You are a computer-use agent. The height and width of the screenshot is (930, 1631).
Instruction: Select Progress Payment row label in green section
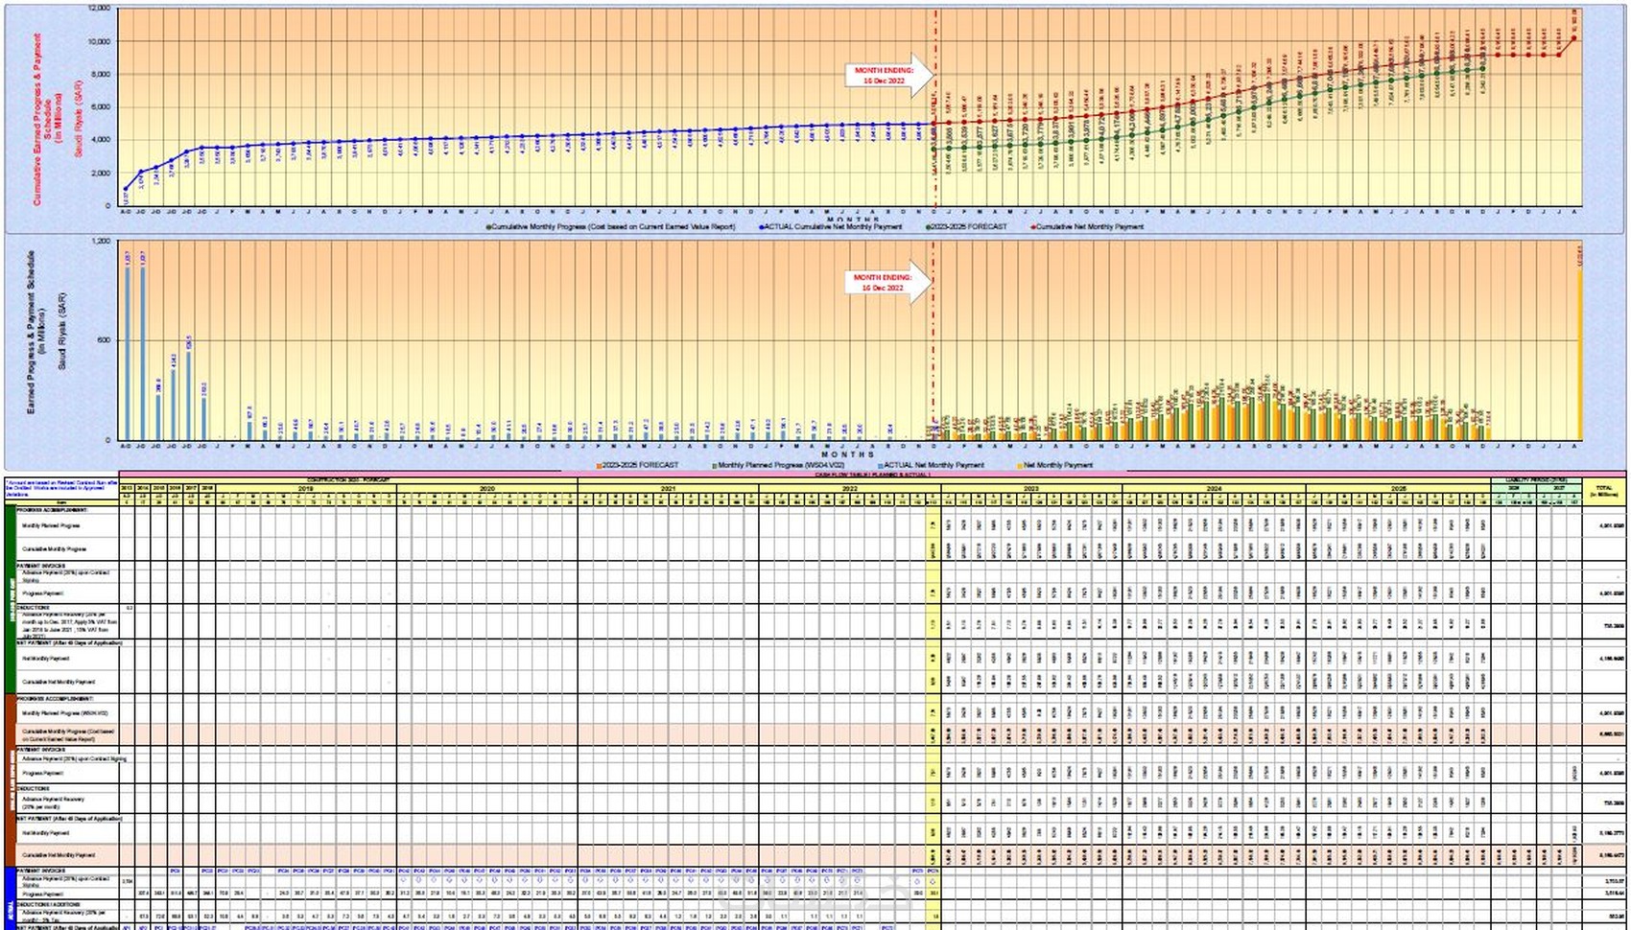42,593
